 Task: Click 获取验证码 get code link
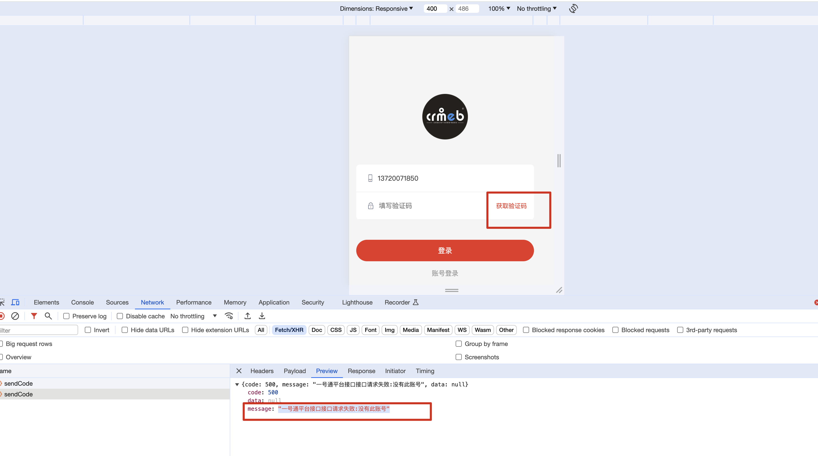(511, 206)
